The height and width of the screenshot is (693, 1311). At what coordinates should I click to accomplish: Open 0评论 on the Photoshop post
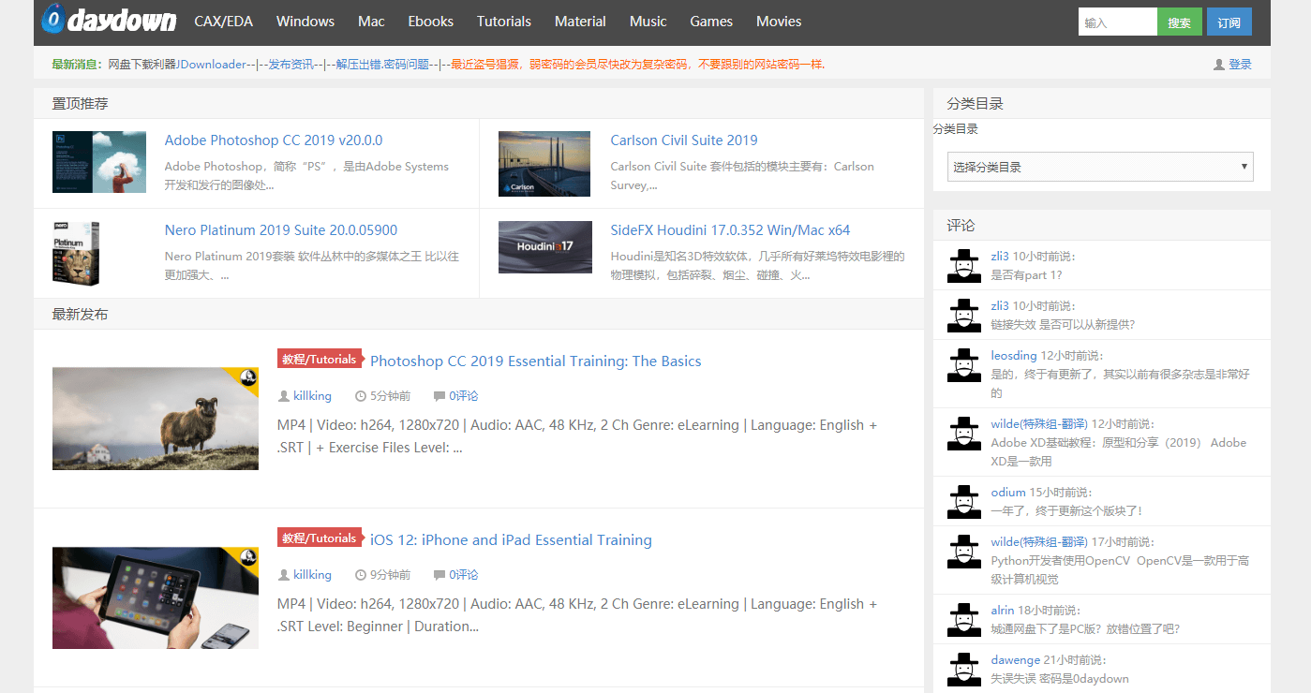pos(463,396)
